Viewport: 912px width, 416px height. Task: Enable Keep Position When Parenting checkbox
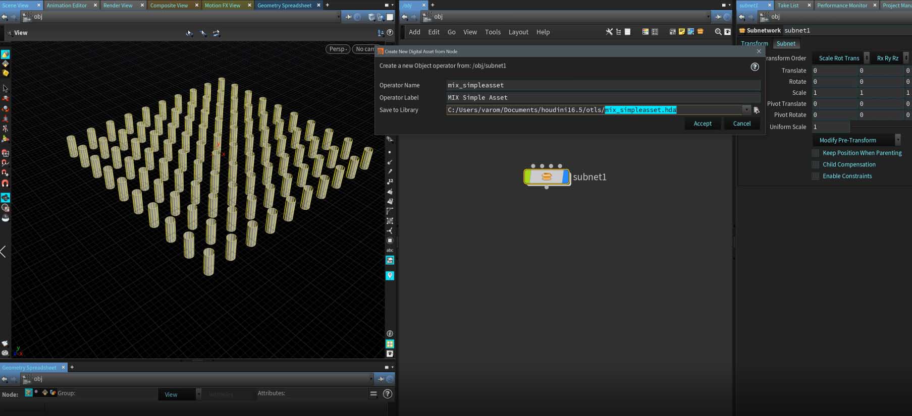tap(815, 153)
